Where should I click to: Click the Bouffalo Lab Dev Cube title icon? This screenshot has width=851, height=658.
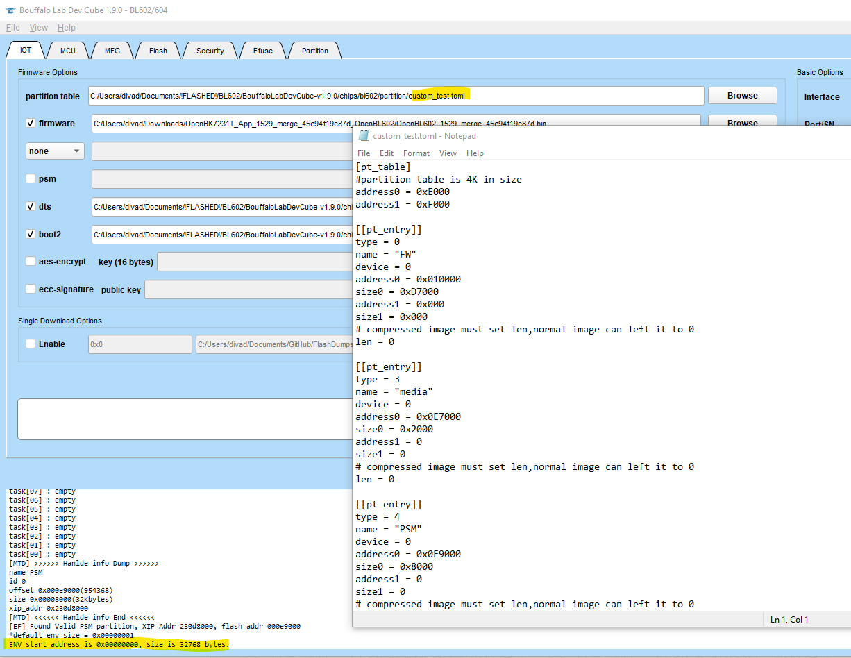[x=11, y=10]
